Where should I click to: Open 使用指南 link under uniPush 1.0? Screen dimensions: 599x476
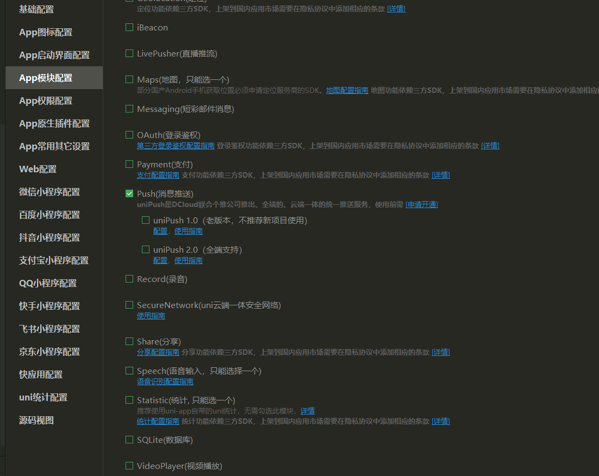click(x=188, y=231)
